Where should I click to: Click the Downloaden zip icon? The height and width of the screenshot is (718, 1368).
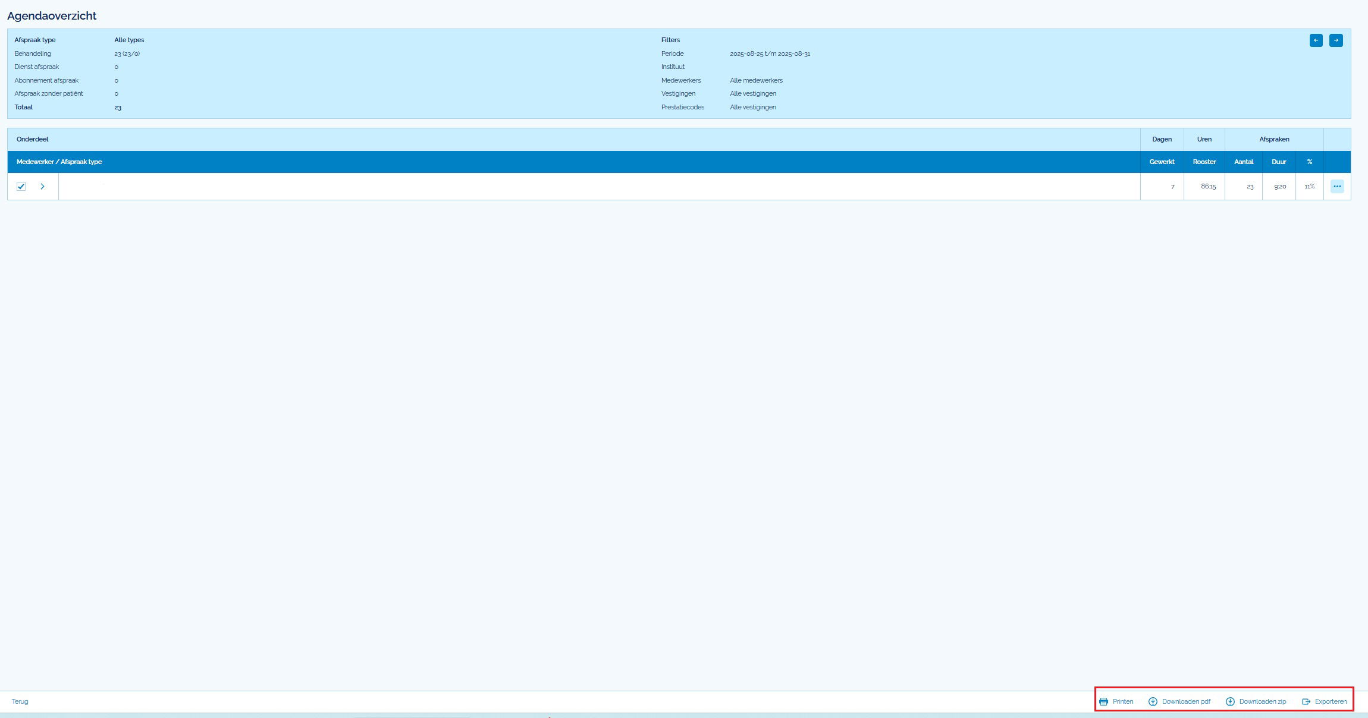[1230, 702]
